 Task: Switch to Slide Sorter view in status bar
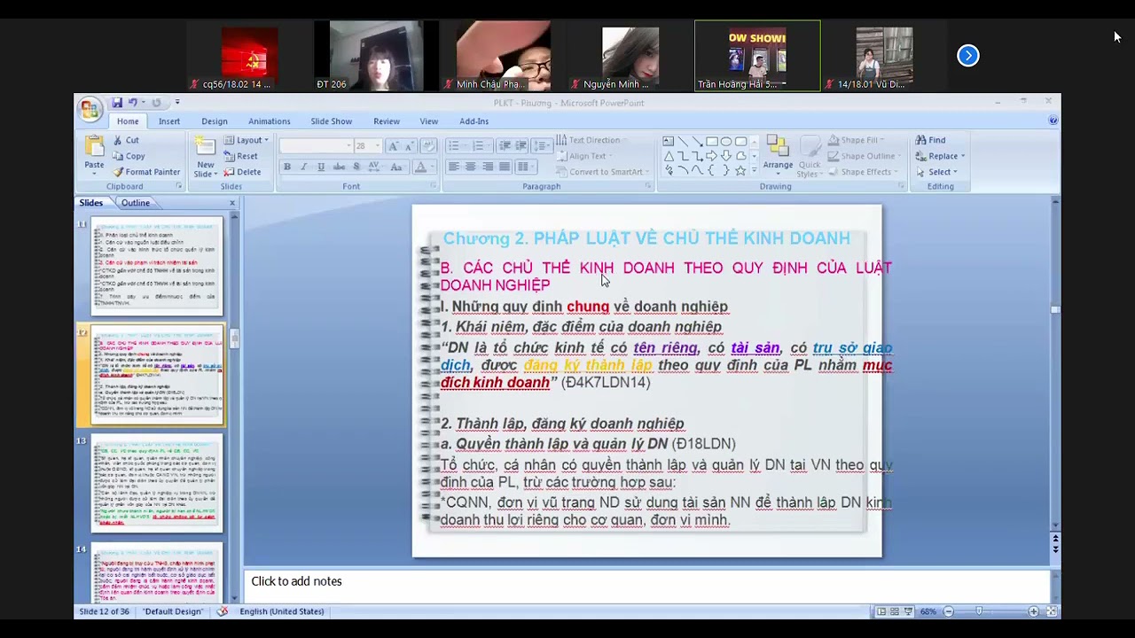pos(895,611)
